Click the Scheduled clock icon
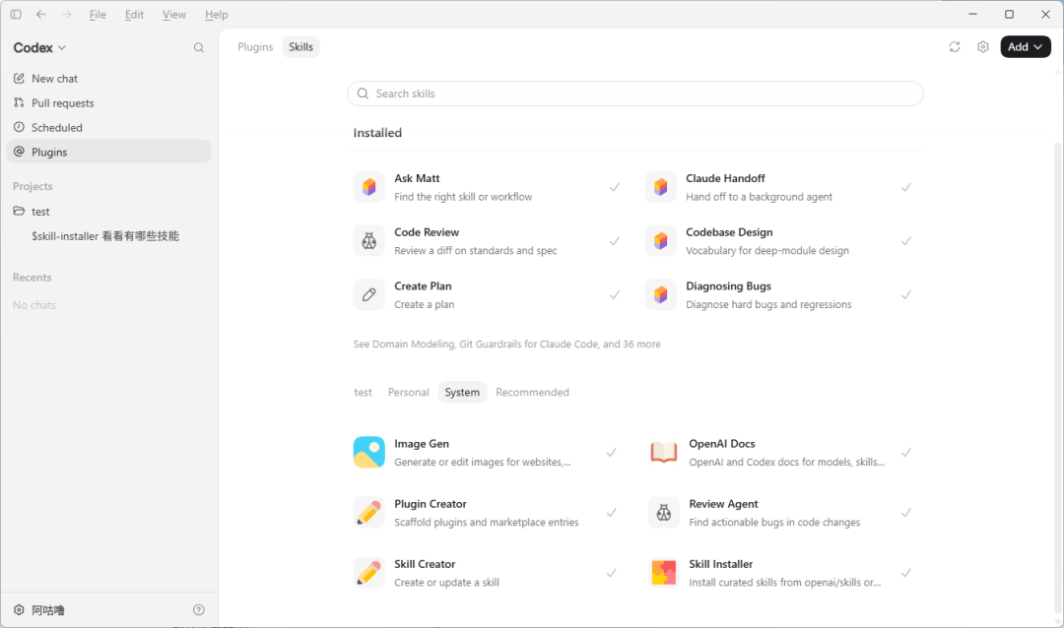Image resolution: width=1064 pixels, height=628 pixels. pos(19,128)
